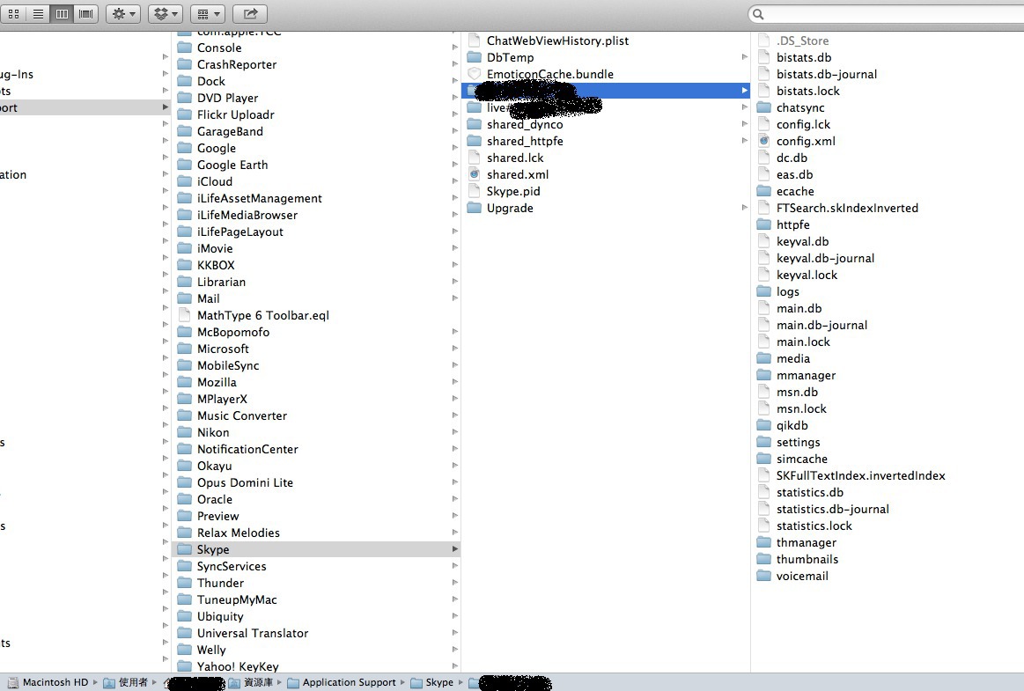
Task: Select the KKBOX folder name
Action: (x=216, y=265)
